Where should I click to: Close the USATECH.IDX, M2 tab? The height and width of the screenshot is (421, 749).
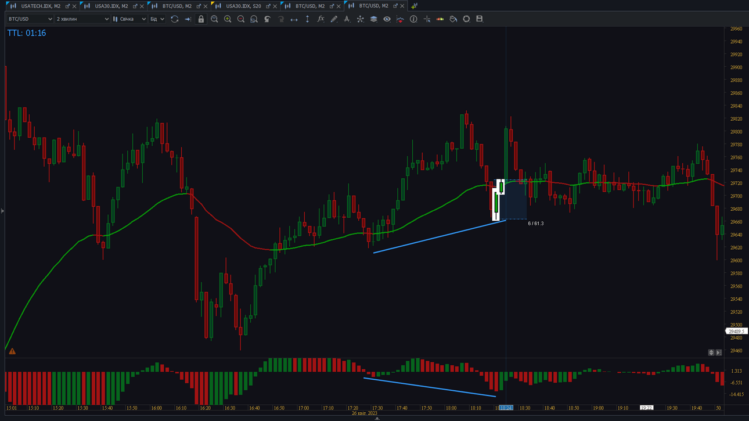point(74,6)
